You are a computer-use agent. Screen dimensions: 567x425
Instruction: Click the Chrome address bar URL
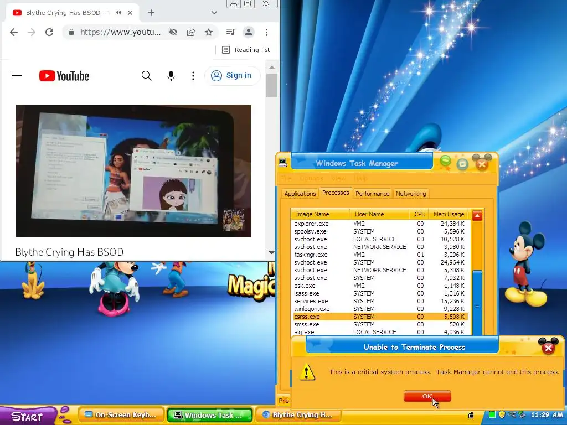click(x=120, y=32)
